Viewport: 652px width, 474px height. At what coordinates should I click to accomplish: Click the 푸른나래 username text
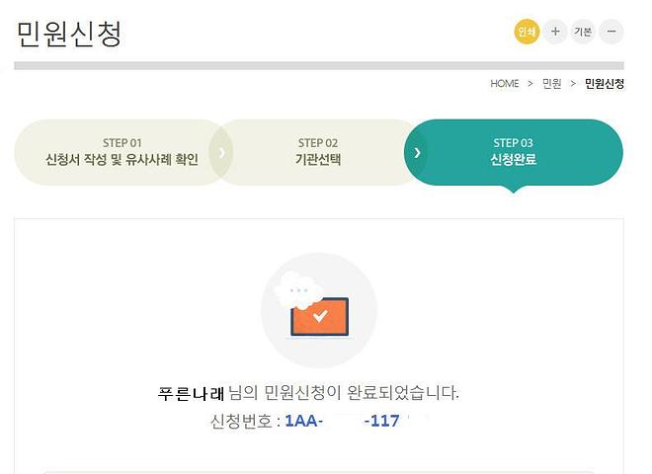click(192, 393)
